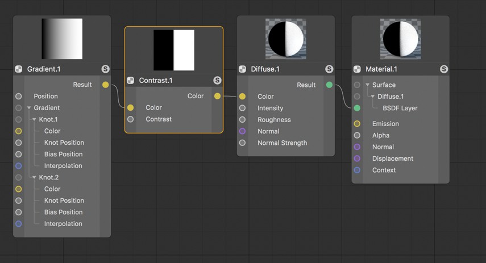This screenshot has width=486, height=263.
Task: Select the Displacement row in Material.1
Action: pos(401,158)
